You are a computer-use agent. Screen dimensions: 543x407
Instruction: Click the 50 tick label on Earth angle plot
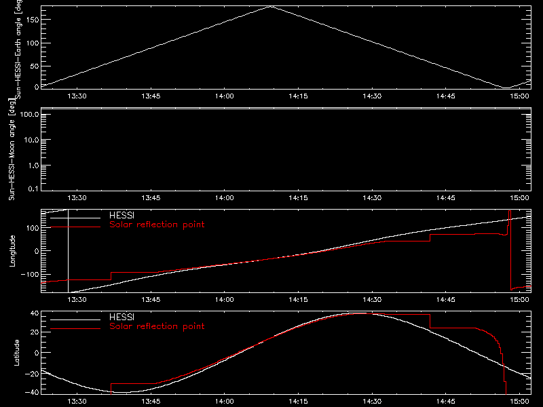35,66
